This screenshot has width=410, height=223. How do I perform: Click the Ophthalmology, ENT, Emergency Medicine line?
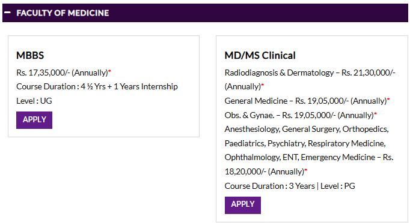[x=309, y=158]
